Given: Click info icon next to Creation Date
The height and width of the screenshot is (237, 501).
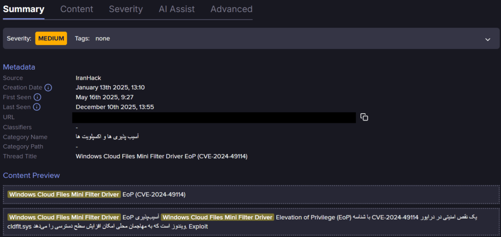Looking at the screenshot, I should (x=48, y=88).
